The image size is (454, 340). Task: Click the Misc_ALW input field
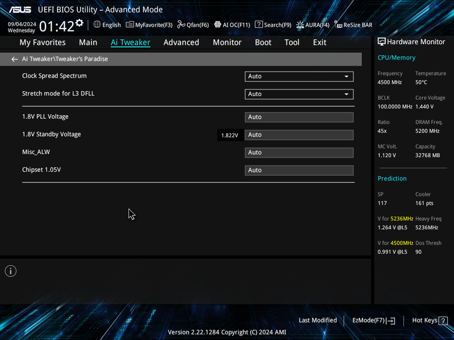click(299, 152)
